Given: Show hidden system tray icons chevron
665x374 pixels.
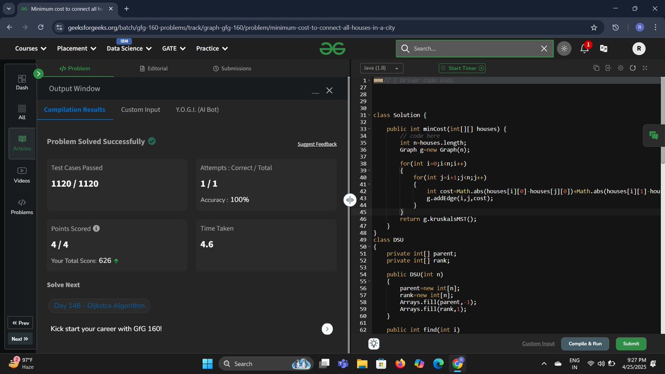Looking at the screenshot, I should 544,363.
